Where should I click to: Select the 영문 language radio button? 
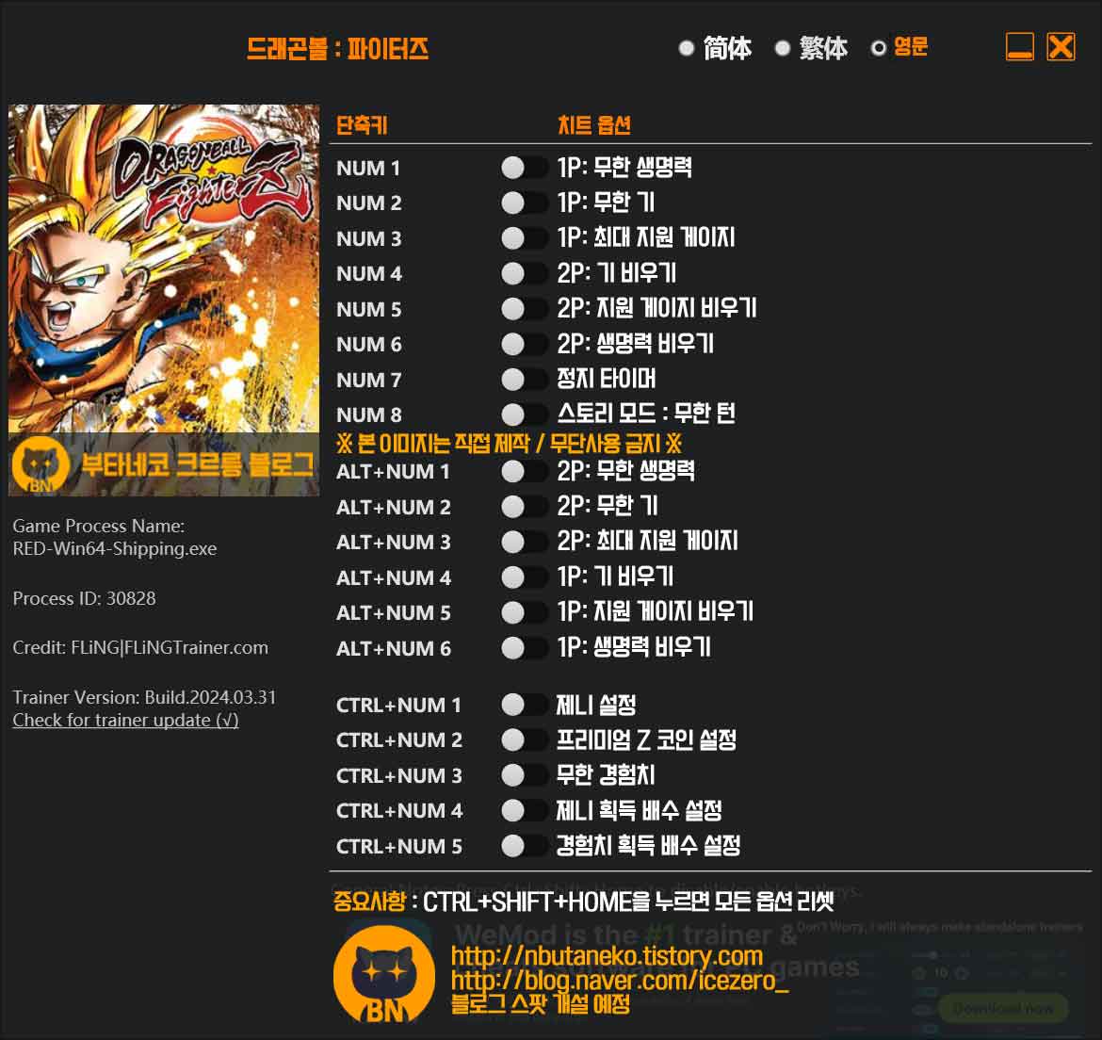click(x=879, y=48)
